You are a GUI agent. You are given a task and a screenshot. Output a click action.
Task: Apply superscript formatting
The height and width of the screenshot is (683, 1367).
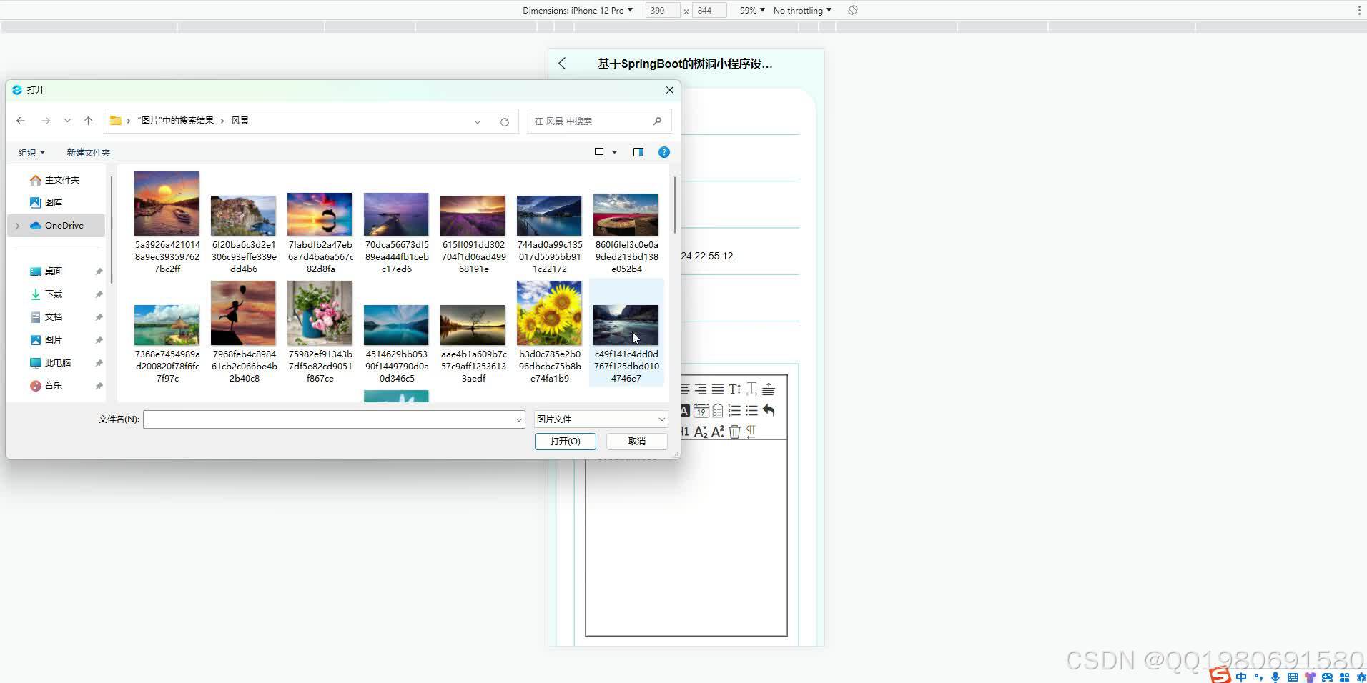[x=718, y=432]
